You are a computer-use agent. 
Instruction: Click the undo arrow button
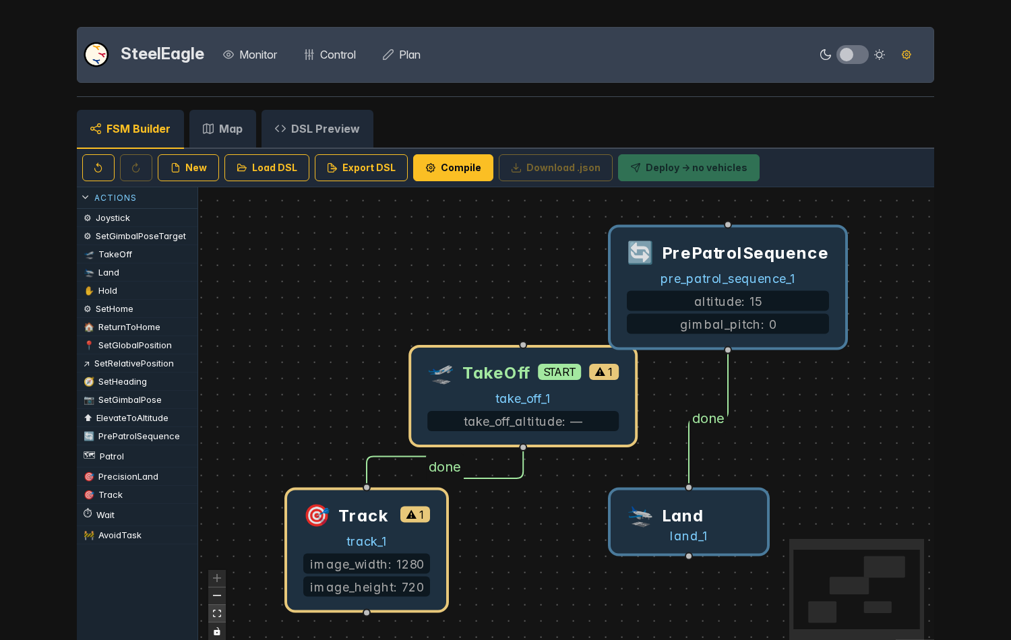pyautogui.click(x=98, y=168)
